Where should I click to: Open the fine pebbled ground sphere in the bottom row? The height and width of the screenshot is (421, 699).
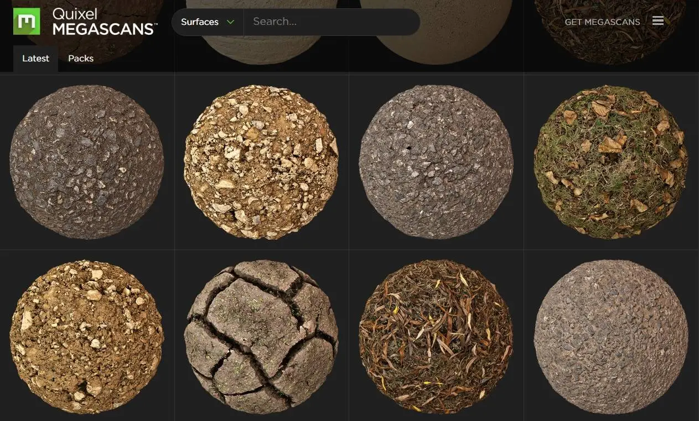611,337
